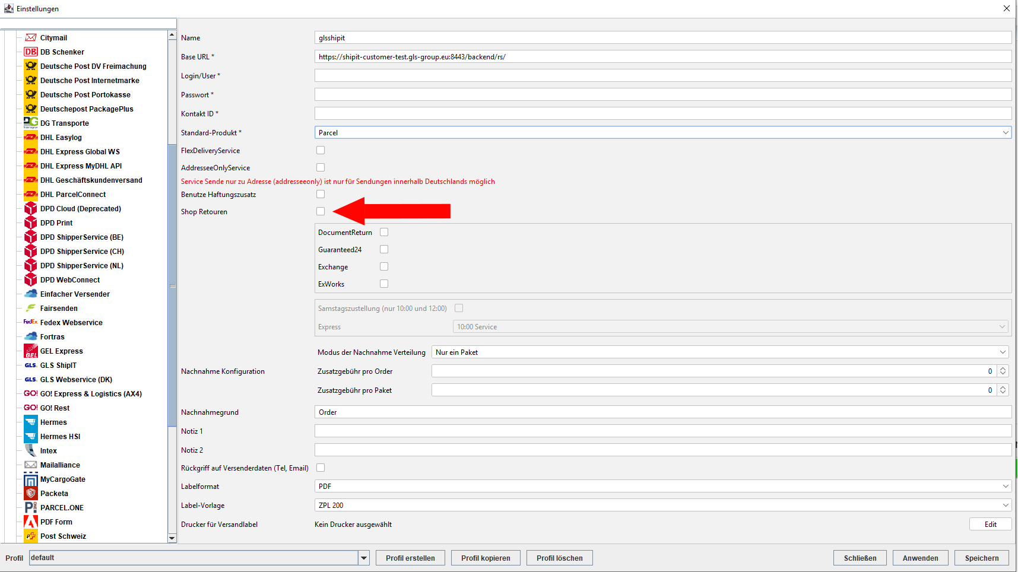The width and height of the screenshot is (1018, 572).
Task: Click the PARCEL.ONE logo icon
Action: (x=31, y=507)
